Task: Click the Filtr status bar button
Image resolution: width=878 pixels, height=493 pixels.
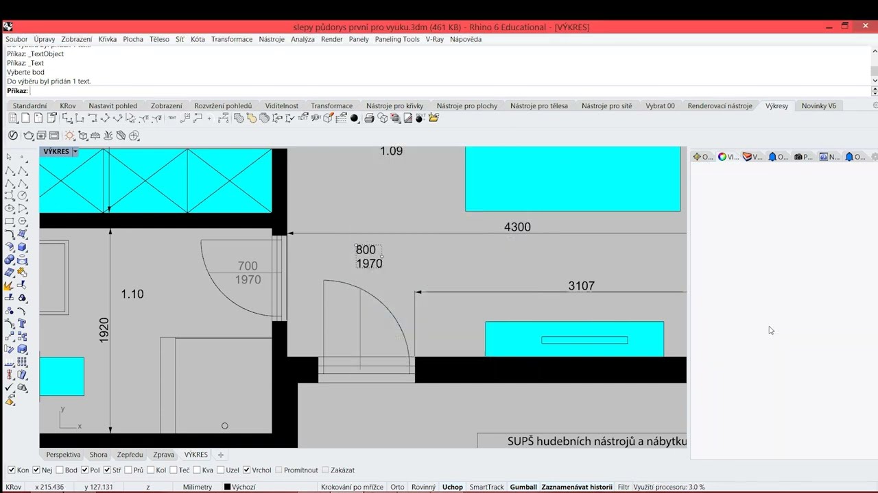Action: tap(623, 487)
